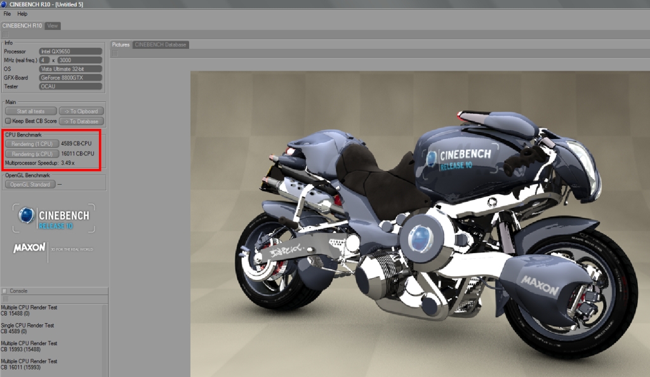Click the CINEBENCH app icon in title bar
The image size is (650, 377).
(4, 4)
